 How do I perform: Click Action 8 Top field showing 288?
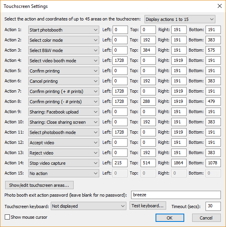point(148,101)
